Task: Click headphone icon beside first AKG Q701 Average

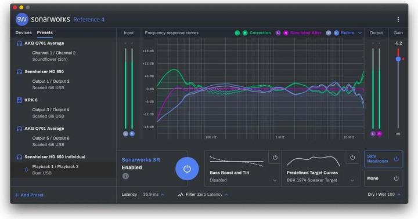Action: pyautogui.click(x=19, y=43)
